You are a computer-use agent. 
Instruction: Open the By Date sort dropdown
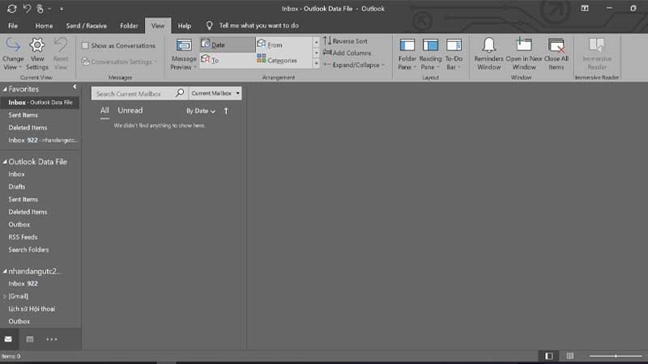point(200,111)
